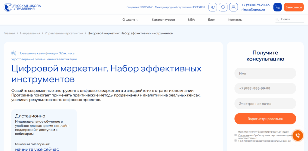
Task: Click current breadcrumb Цифровой маркетинг. Набор эффективных инструментов
Action: 130,33
